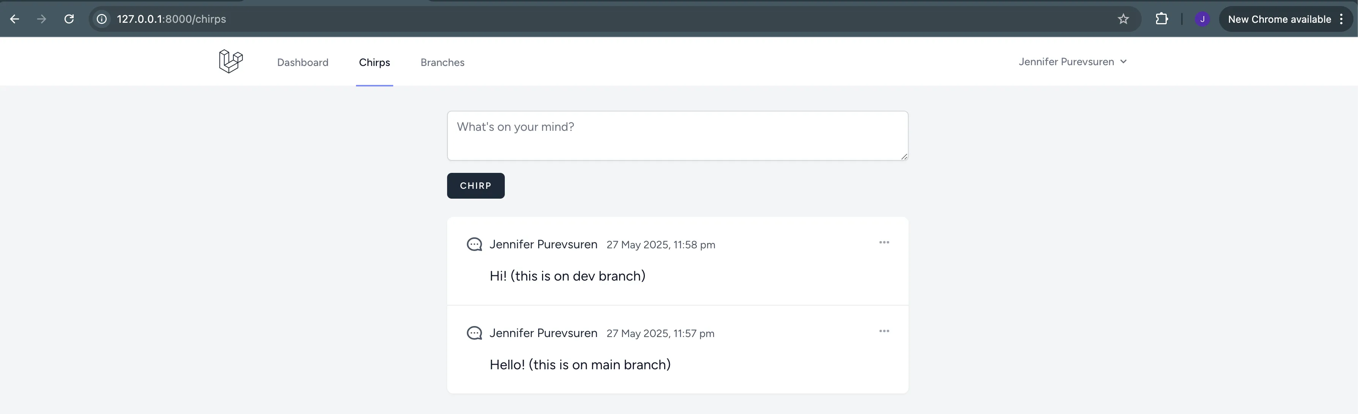
Task: Click the speech bubble icon on the dev branch chirp
Action: coord(474,244)
